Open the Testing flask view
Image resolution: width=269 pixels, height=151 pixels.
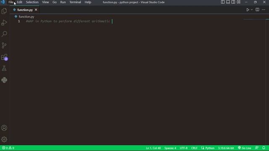coord(4,68)
